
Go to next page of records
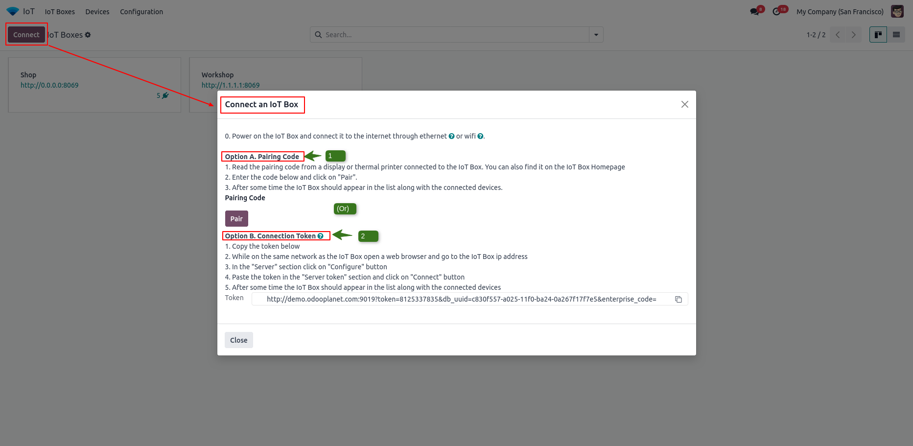[x=853, y=35]
